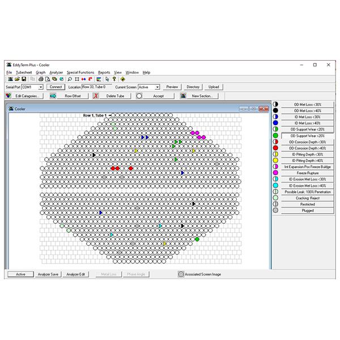Click the red bent arrow icon
The height and width of the screenshot is (340, 340).
pyautogui.click(x=90, y=79)
